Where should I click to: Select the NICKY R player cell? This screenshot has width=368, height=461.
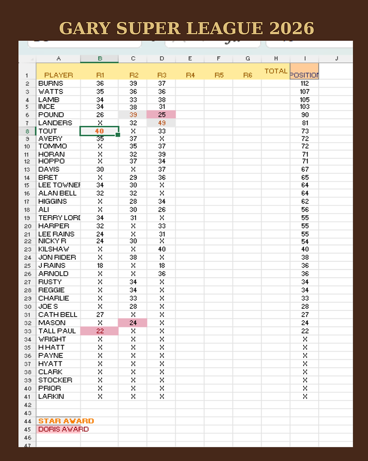(59, 241)
